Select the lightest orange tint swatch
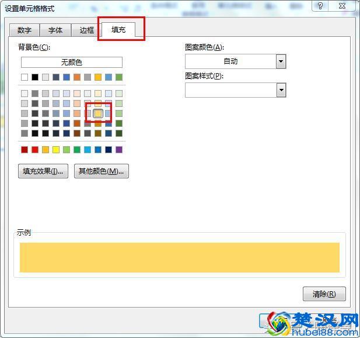Viewport: 360px width, 338px height. [x=77, y=94]
